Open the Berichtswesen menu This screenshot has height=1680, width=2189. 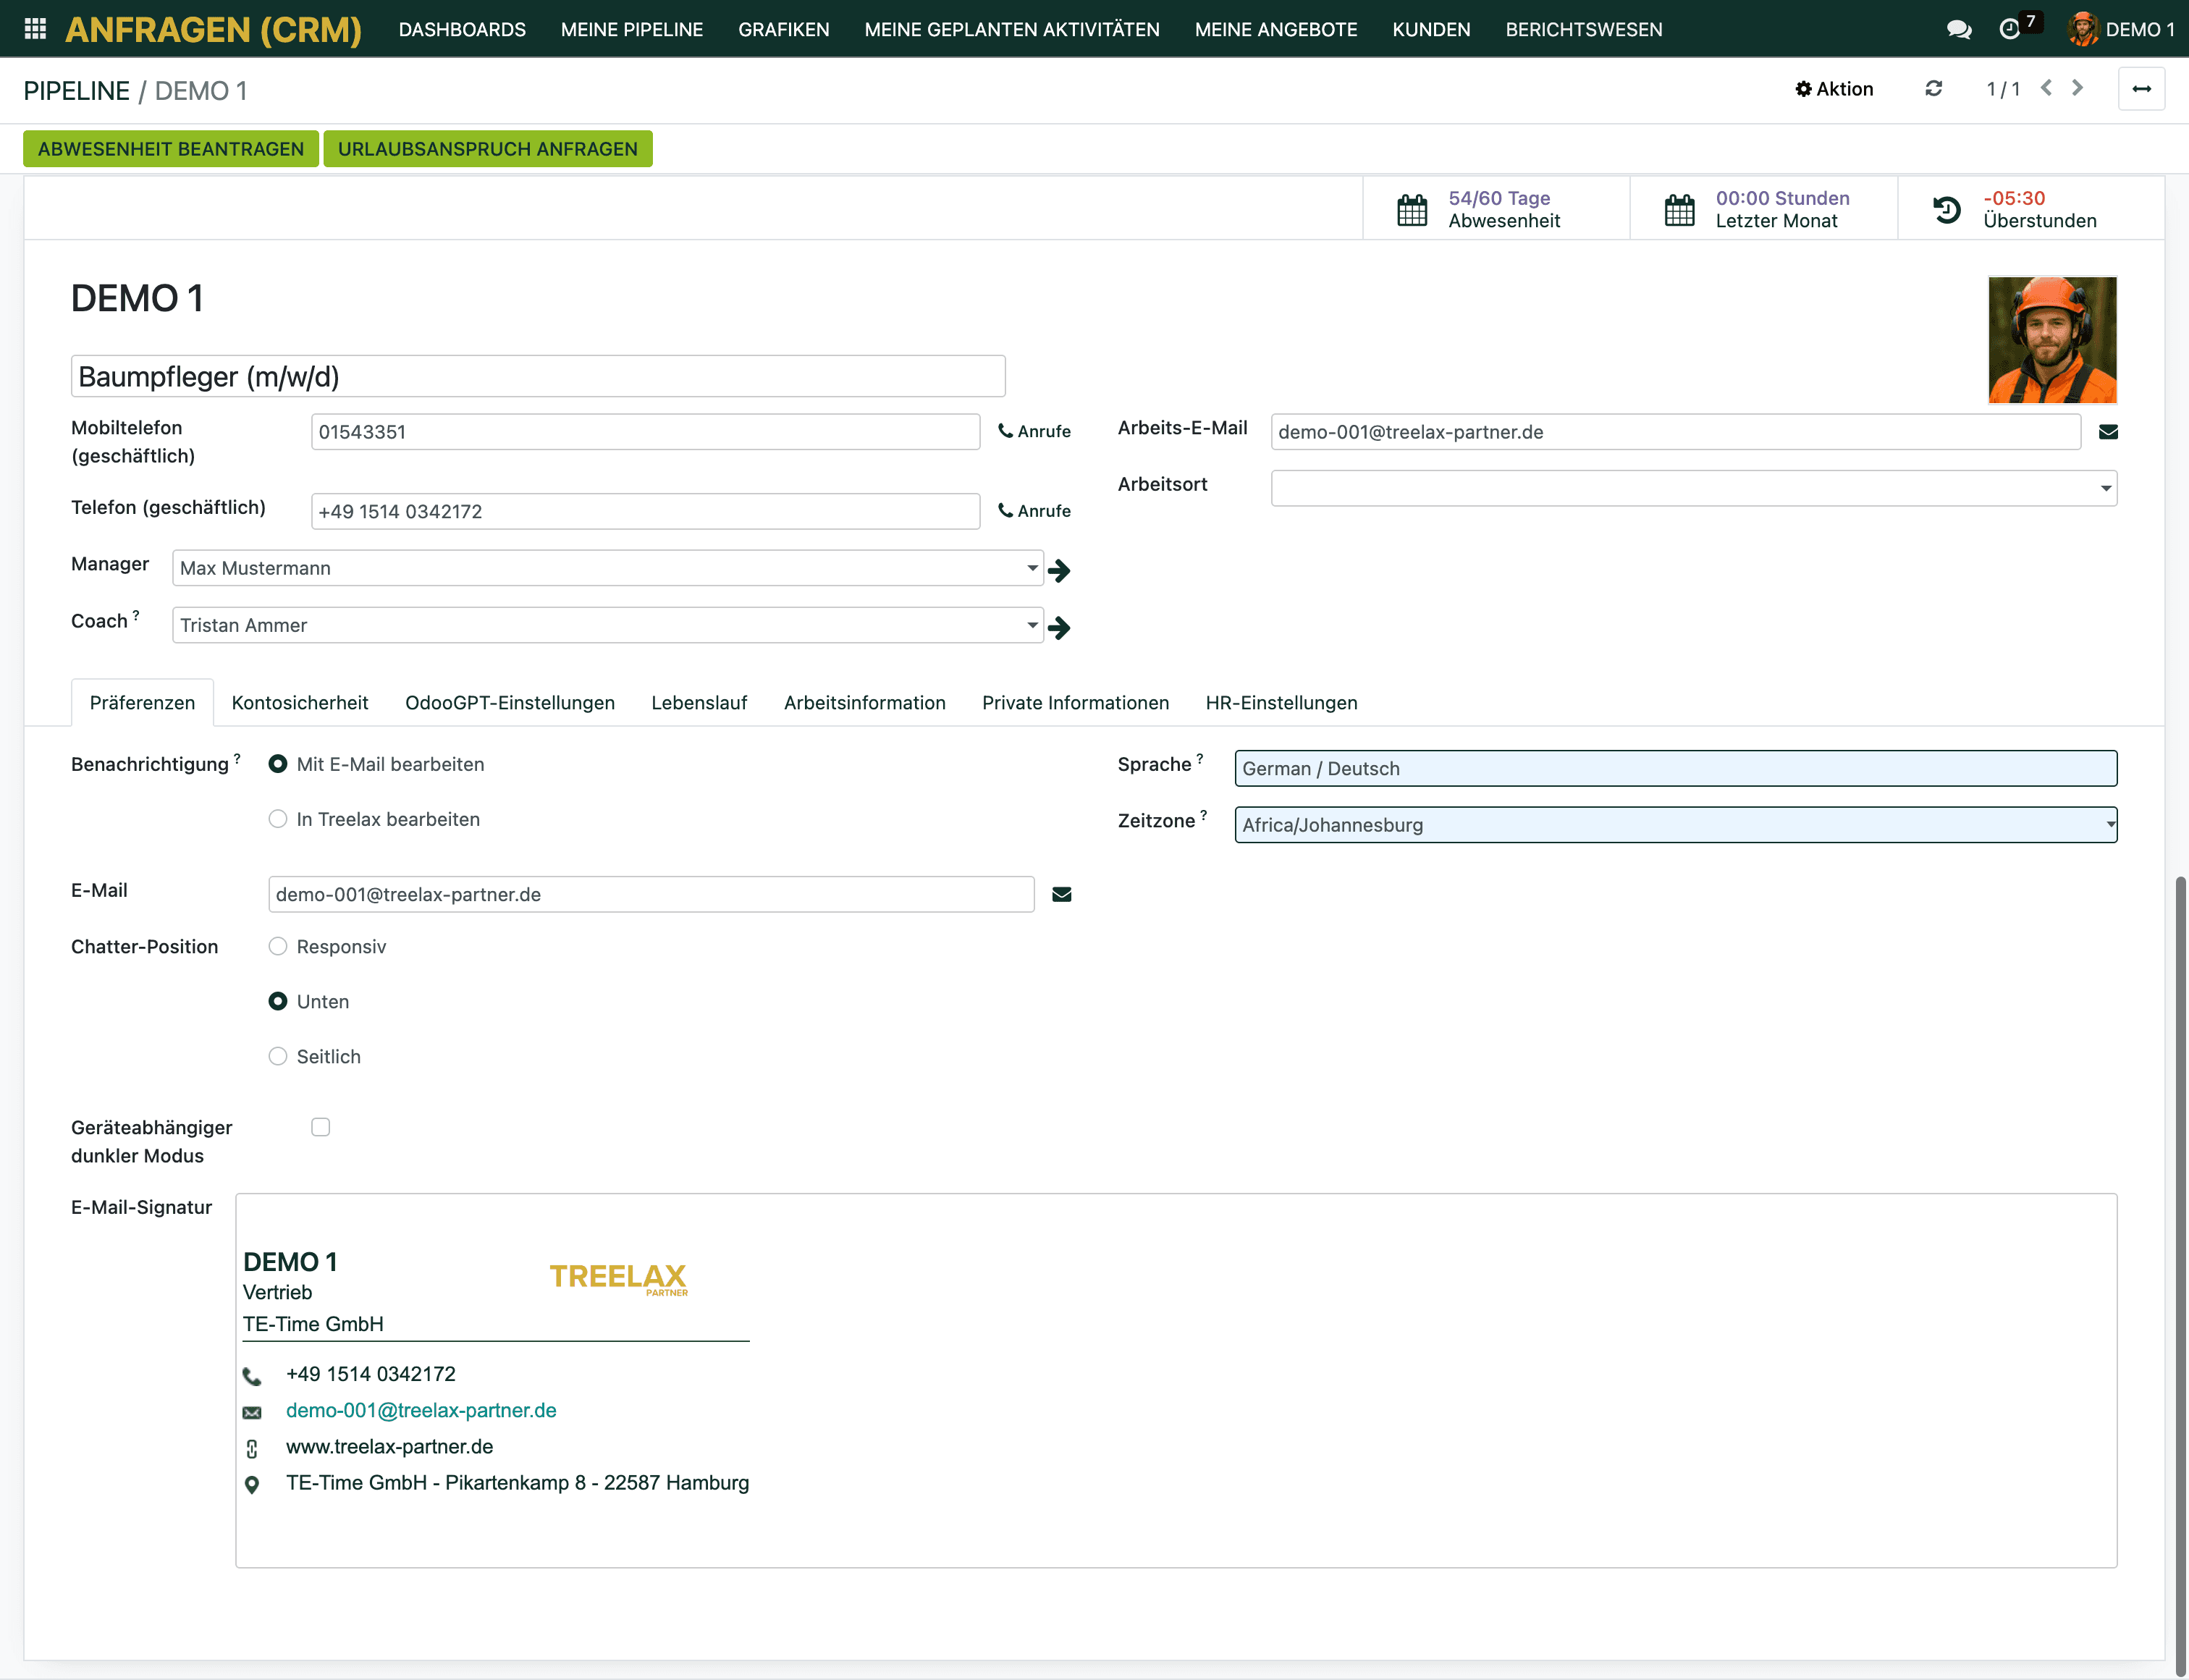coord(1583,29)
